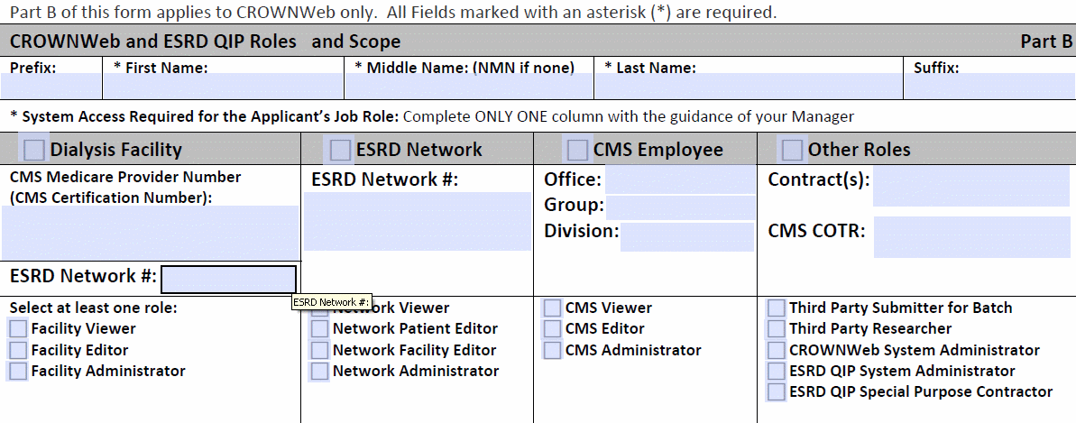Focus the Last Name text field
This screenshot has height=423, width=1076.
point(748,87)
